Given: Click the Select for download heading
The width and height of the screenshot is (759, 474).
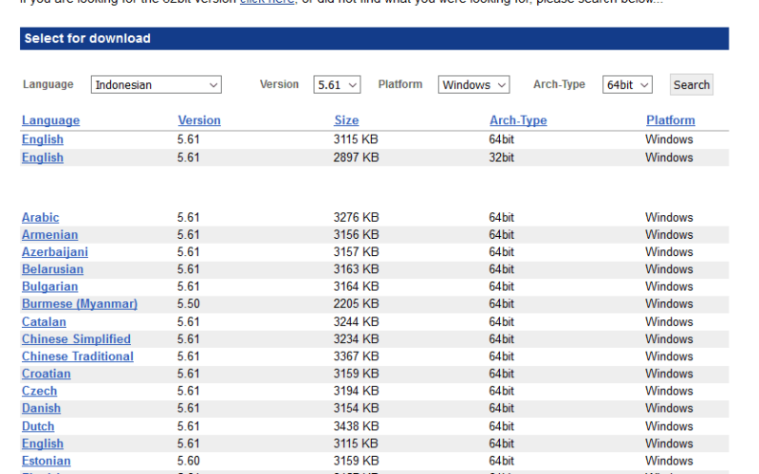Looking at the screenshot, I should (87, 38).
